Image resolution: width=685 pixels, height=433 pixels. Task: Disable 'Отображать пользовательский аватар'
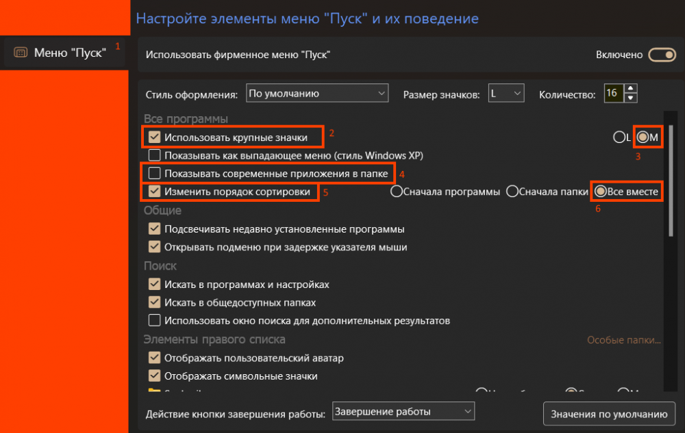(x=154, y=357)
